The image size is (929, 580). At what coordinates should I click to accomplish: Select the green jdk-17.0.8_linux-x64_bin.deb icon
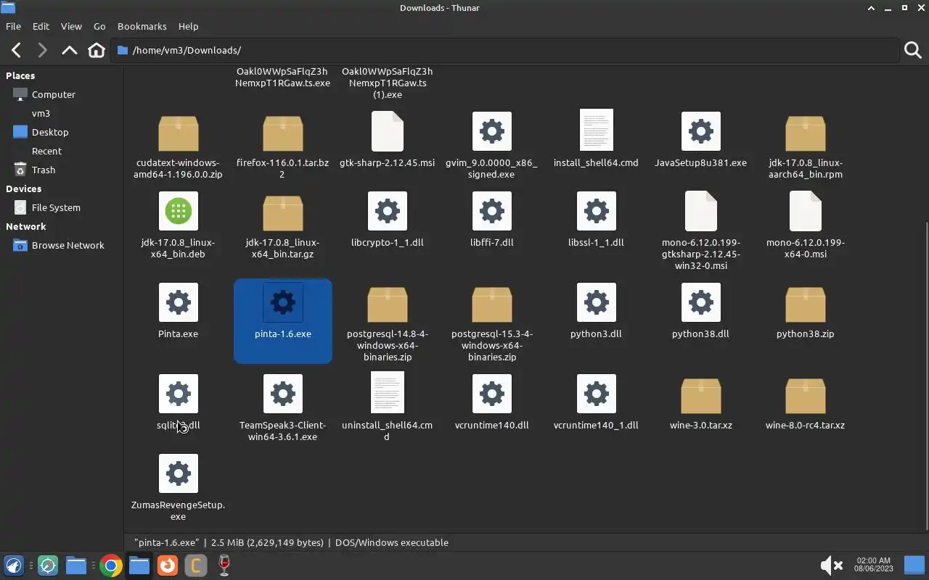click(x=179, y=211)
